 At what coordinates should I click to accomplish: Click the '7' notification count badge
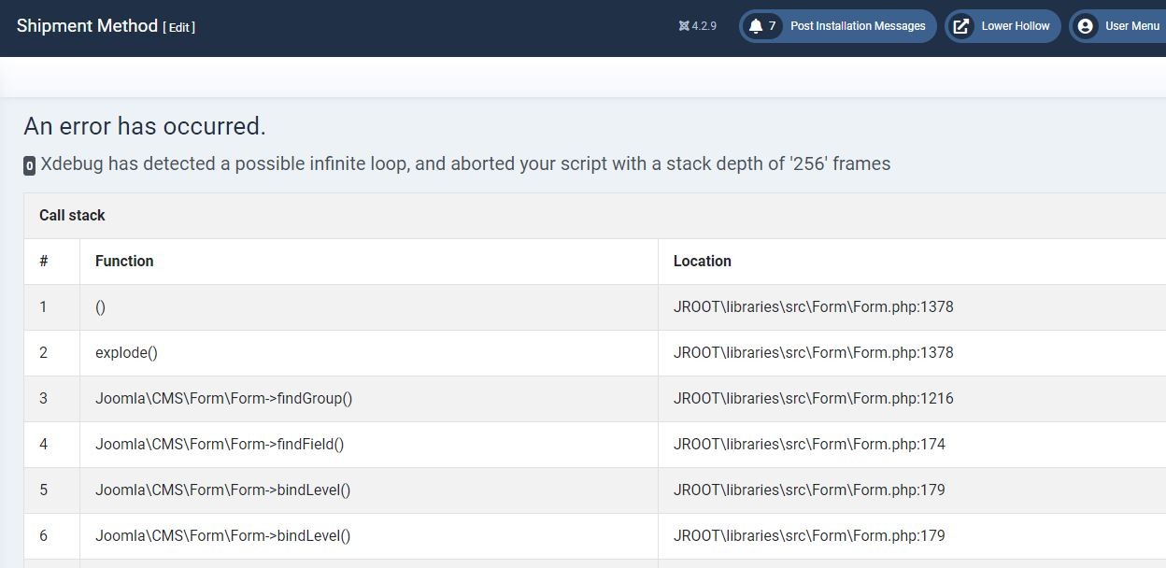pos(772,26)
